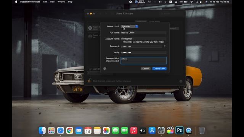
Task: Open Messages from the Dock
Action: 115,131
